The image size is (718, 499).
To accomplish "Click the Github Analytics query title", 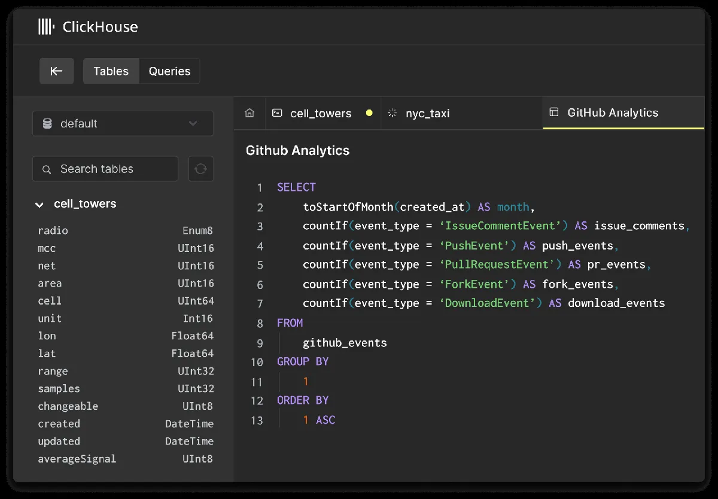I will tap(298, 151).
